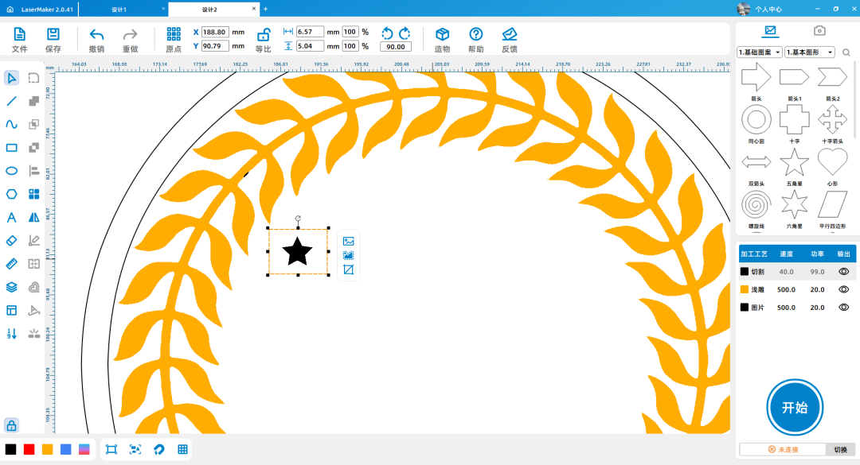
Task: Select the line drawing tool
Action: (x=12, y=101)
